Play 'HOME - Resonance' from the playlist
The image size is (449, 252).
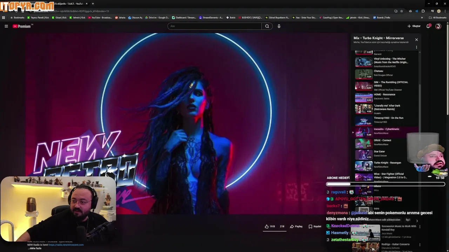pos(386,97)
